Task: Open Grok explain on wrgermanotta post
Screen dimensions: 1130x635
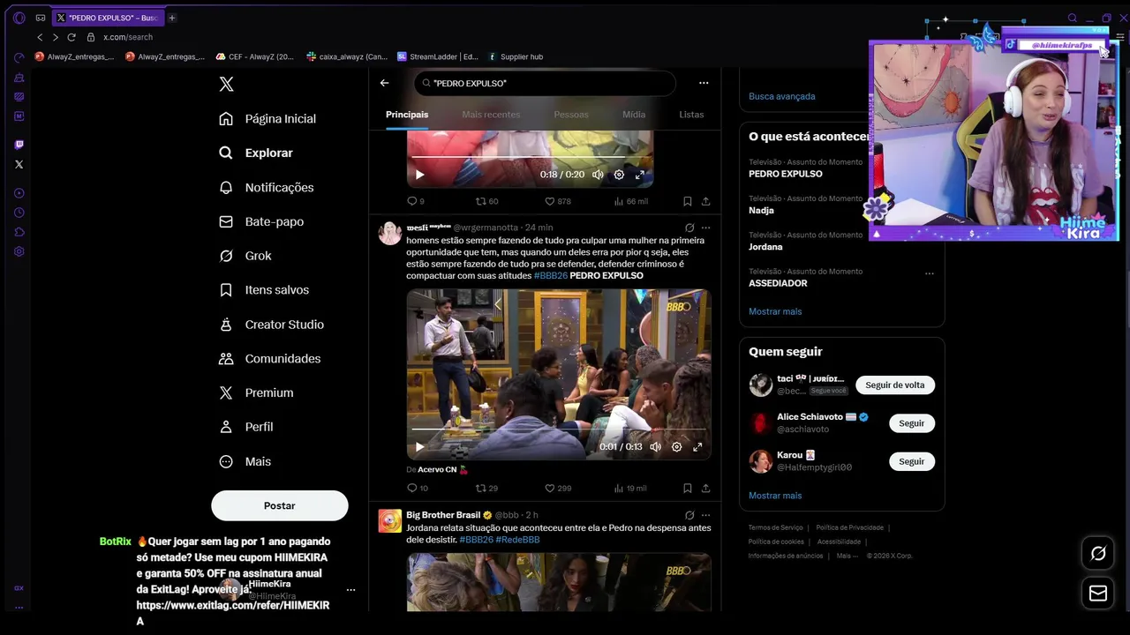Action: click(689, 228)
